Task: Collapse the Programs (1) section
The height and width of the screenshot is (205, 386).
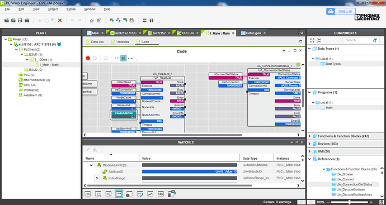Action: (x=310, y=92)
